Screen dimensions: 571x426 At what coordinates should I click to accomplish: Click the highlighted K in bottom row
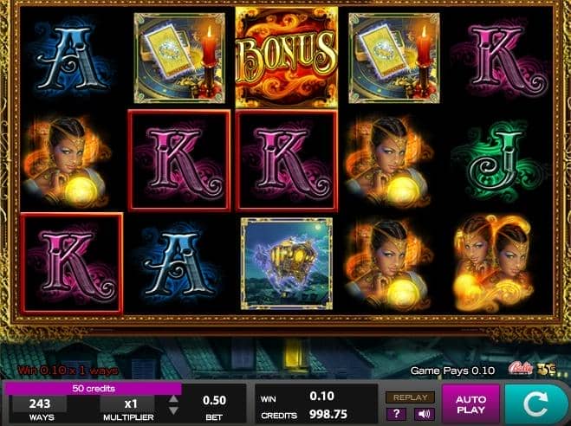click(x=72, y=264)
